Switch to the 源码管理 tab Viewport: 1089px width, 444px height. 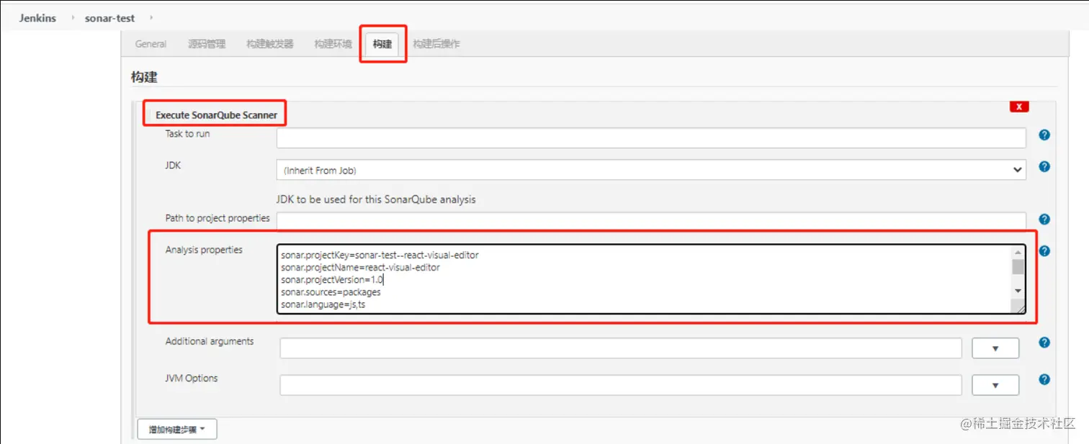click(207, 44)
